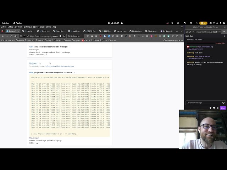
Task: Open the Bookmarklets bookmarks folder
Action: (8, 40)
